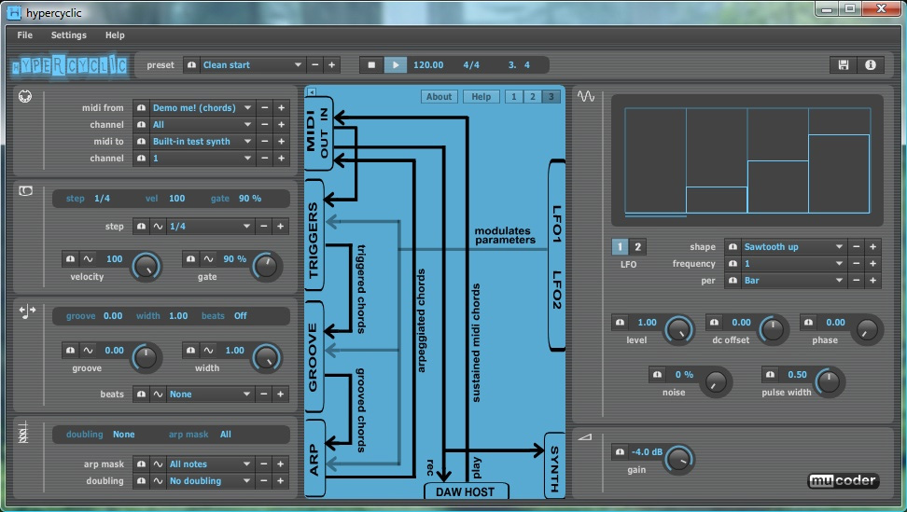
Task: Click LFO modulation icon on beats row
Action: (x=158, y=394)
